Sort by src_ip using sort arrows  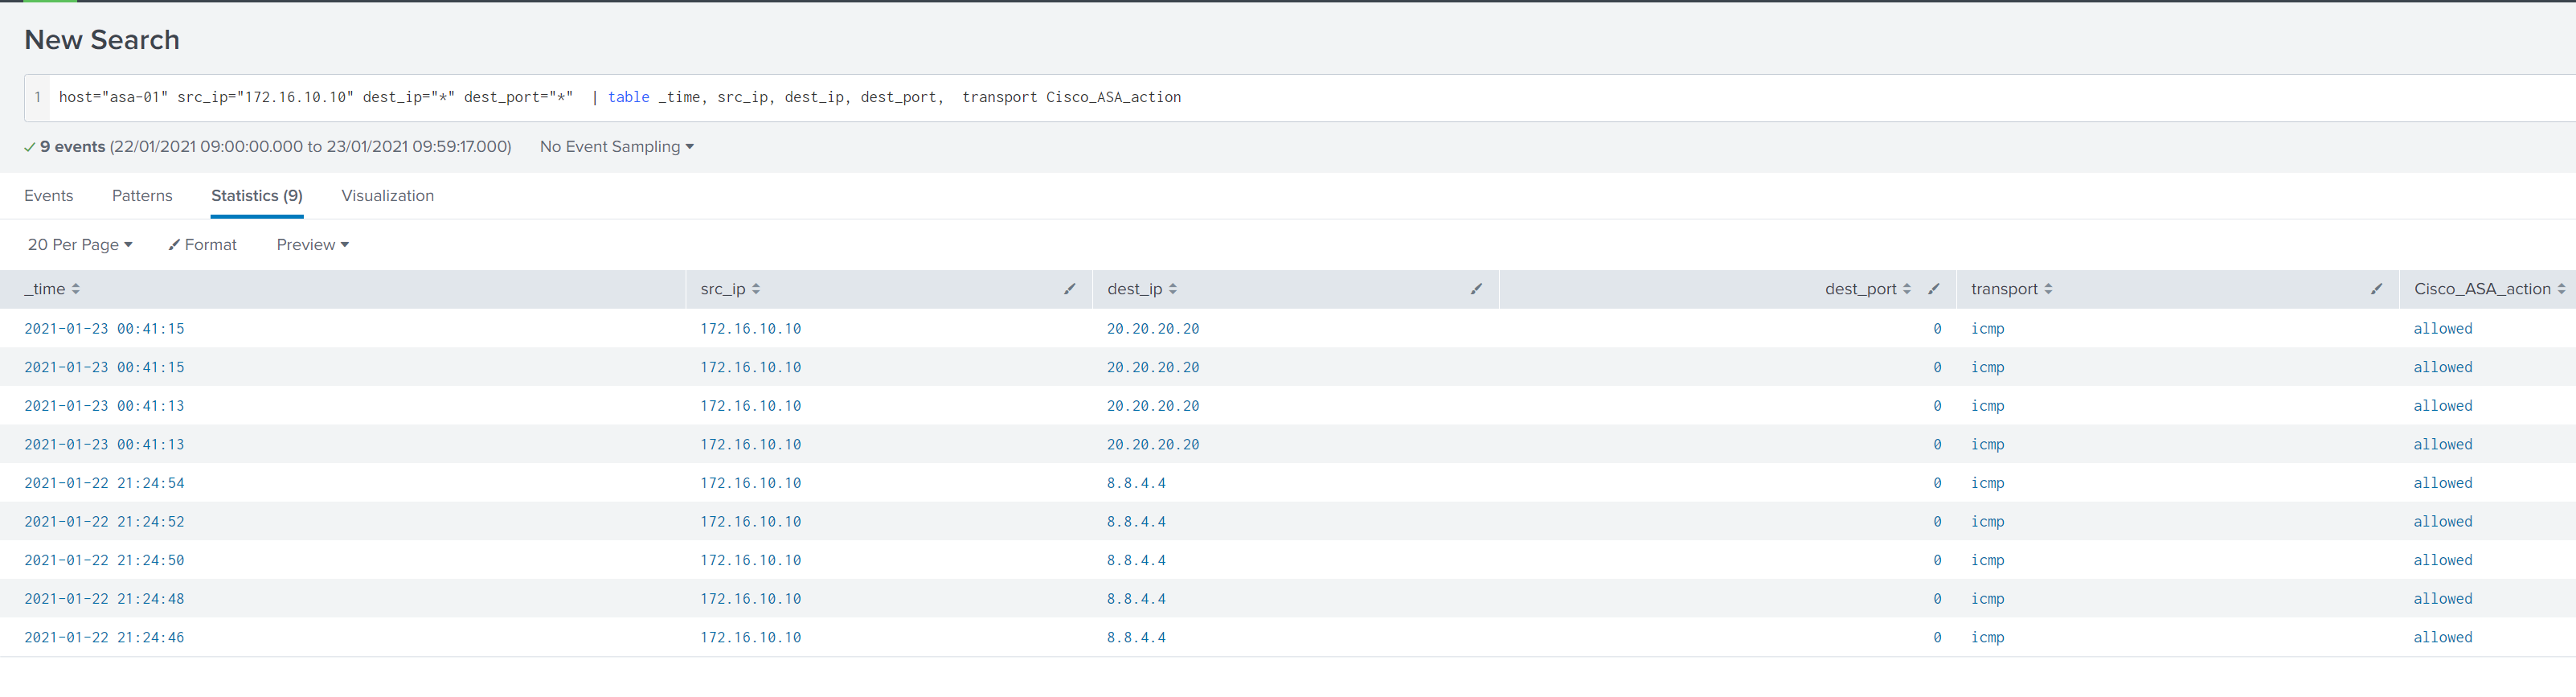tap(756, 289)
